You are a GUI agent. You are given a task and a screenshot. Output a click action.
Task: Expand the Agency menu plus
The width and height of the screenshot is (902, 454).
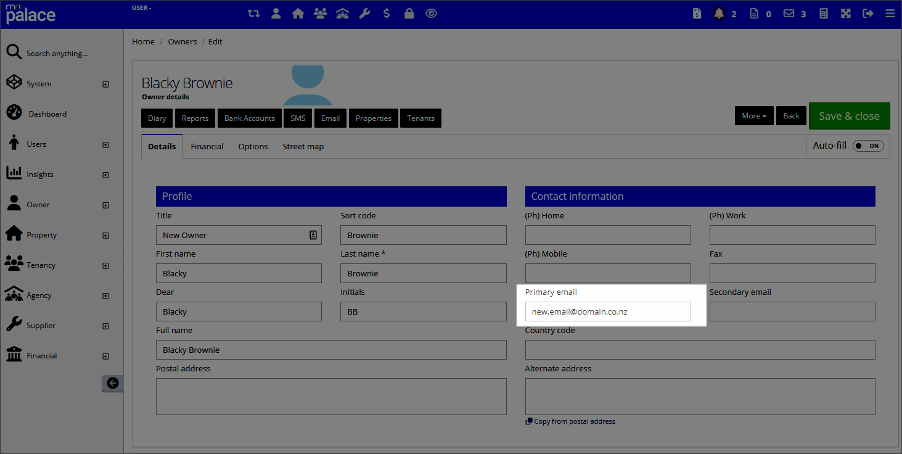tap(105, 295)
